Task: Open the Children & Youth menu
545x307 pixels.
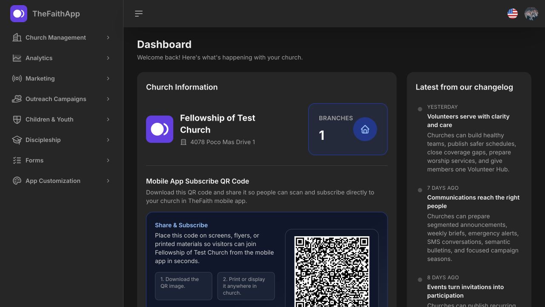Action: tap(62, 119)
